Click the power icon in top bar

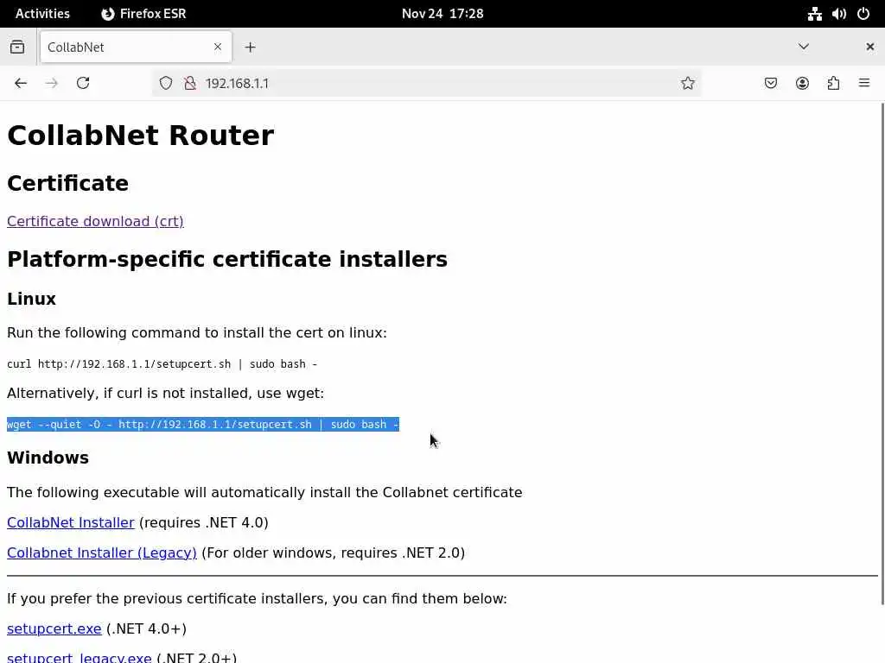(x=863, y=14)
